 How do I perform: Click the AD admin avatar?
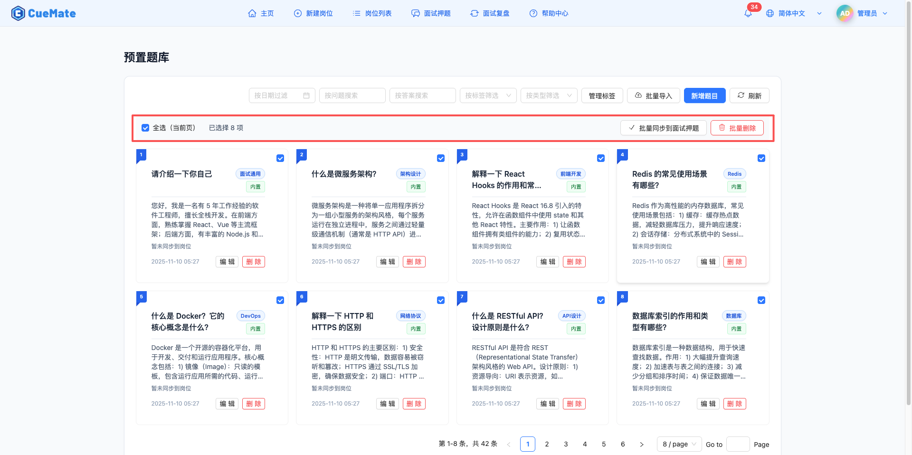[845, 13]
